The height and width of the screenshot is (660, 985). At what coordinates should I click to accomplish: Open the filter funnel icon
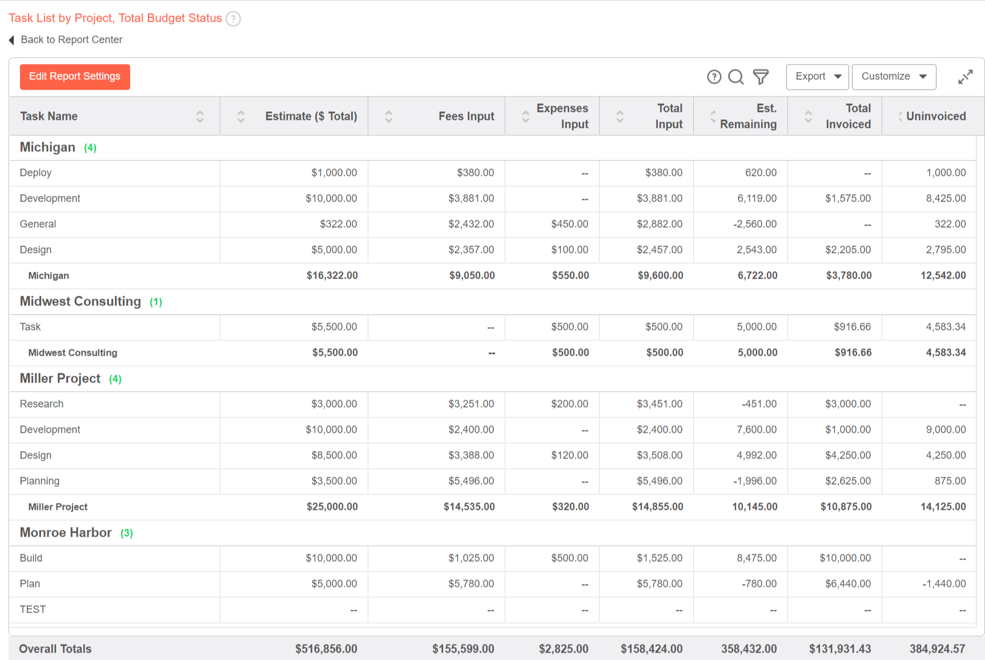tap(761, 77)
